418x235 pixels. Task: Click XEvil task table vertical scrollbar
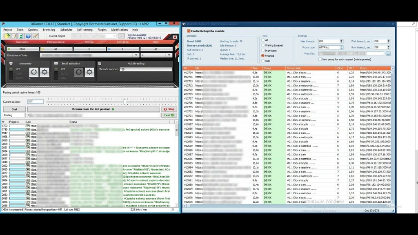click(392, 135)
